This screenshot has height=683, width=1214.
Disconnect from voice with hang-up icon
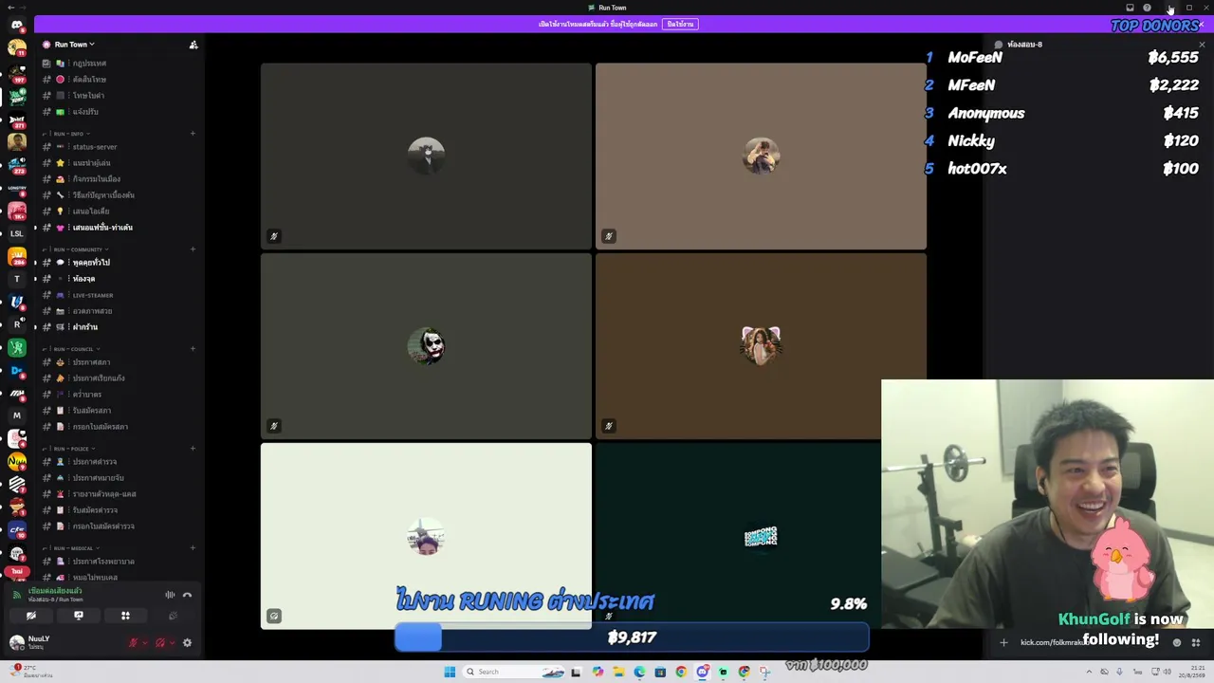tap(187, 595)
